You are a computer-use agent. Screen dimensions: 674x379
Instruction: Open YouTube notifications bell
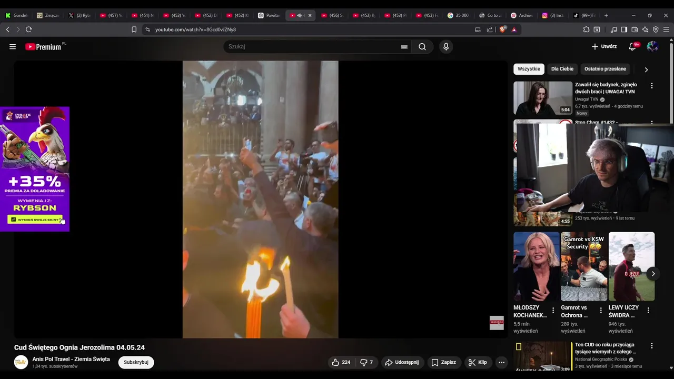coord(632,47)
